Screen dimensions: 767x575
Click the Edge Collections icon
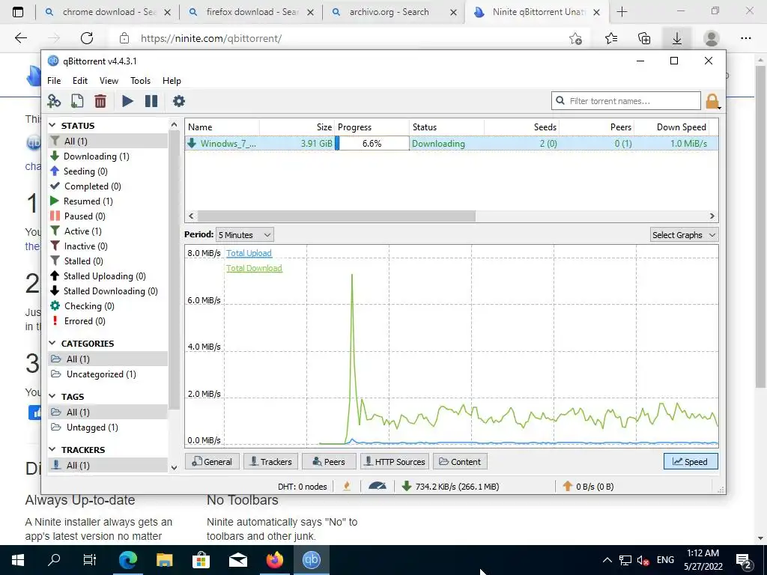[x=644, y=38]
